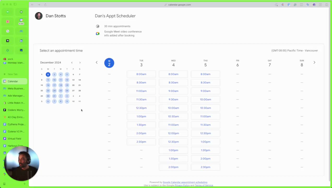Show previous week with left arrow
Viewport: 332px width, 188px height.
(97, 62)
